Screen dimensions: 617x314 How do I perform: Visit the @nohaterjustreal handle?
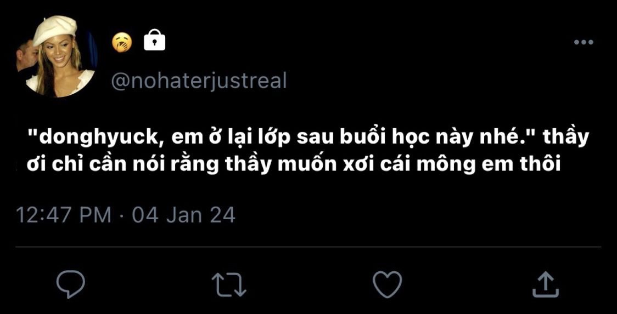[199, 81]
